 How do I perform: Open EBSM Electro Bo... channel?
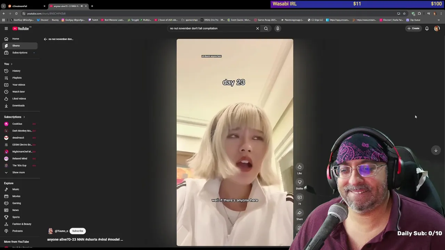pyautogui.click(x=20, y=145)
